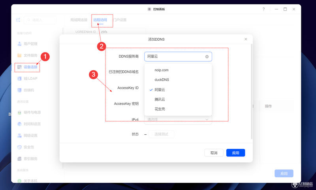Open 时间和语言 label in sidebar

32,124
